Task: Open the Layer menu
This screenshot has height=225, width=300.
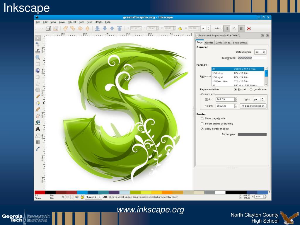Action: pyautogui.click(x=62, y=22)
